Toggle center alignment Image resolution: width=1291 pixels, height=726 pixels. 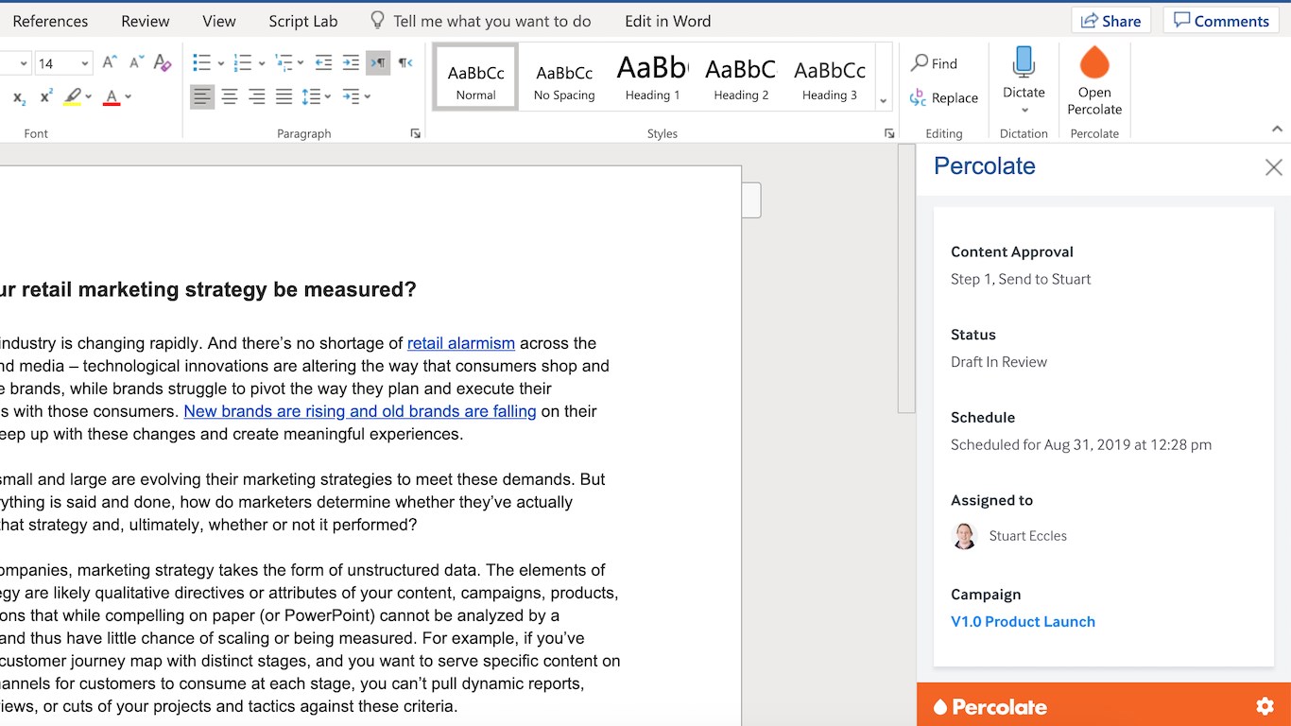tap(230, 96)
